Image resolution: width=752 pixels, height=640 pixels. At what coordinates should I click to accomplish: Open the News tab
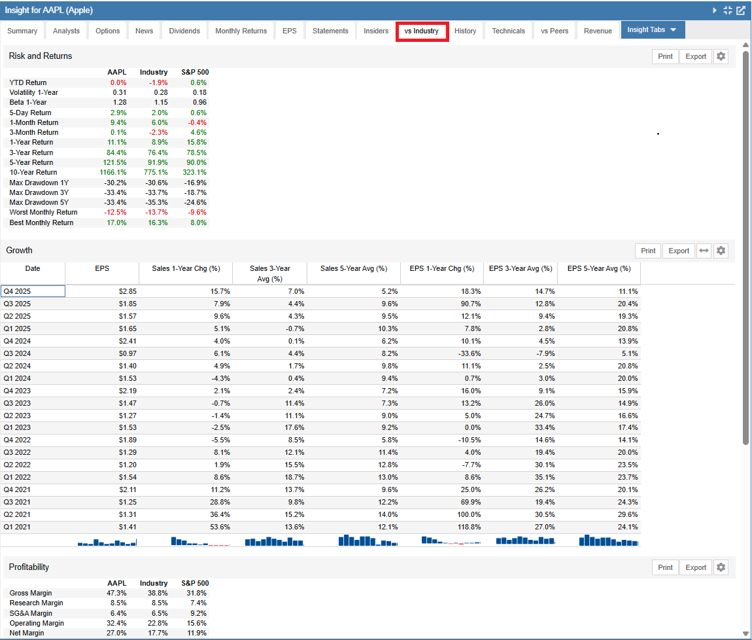coord(144,31)
